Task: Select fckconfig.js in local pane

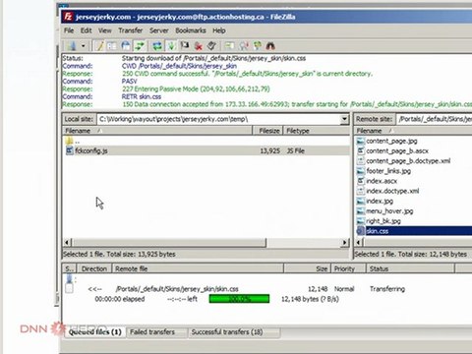Action: point(206,150)
